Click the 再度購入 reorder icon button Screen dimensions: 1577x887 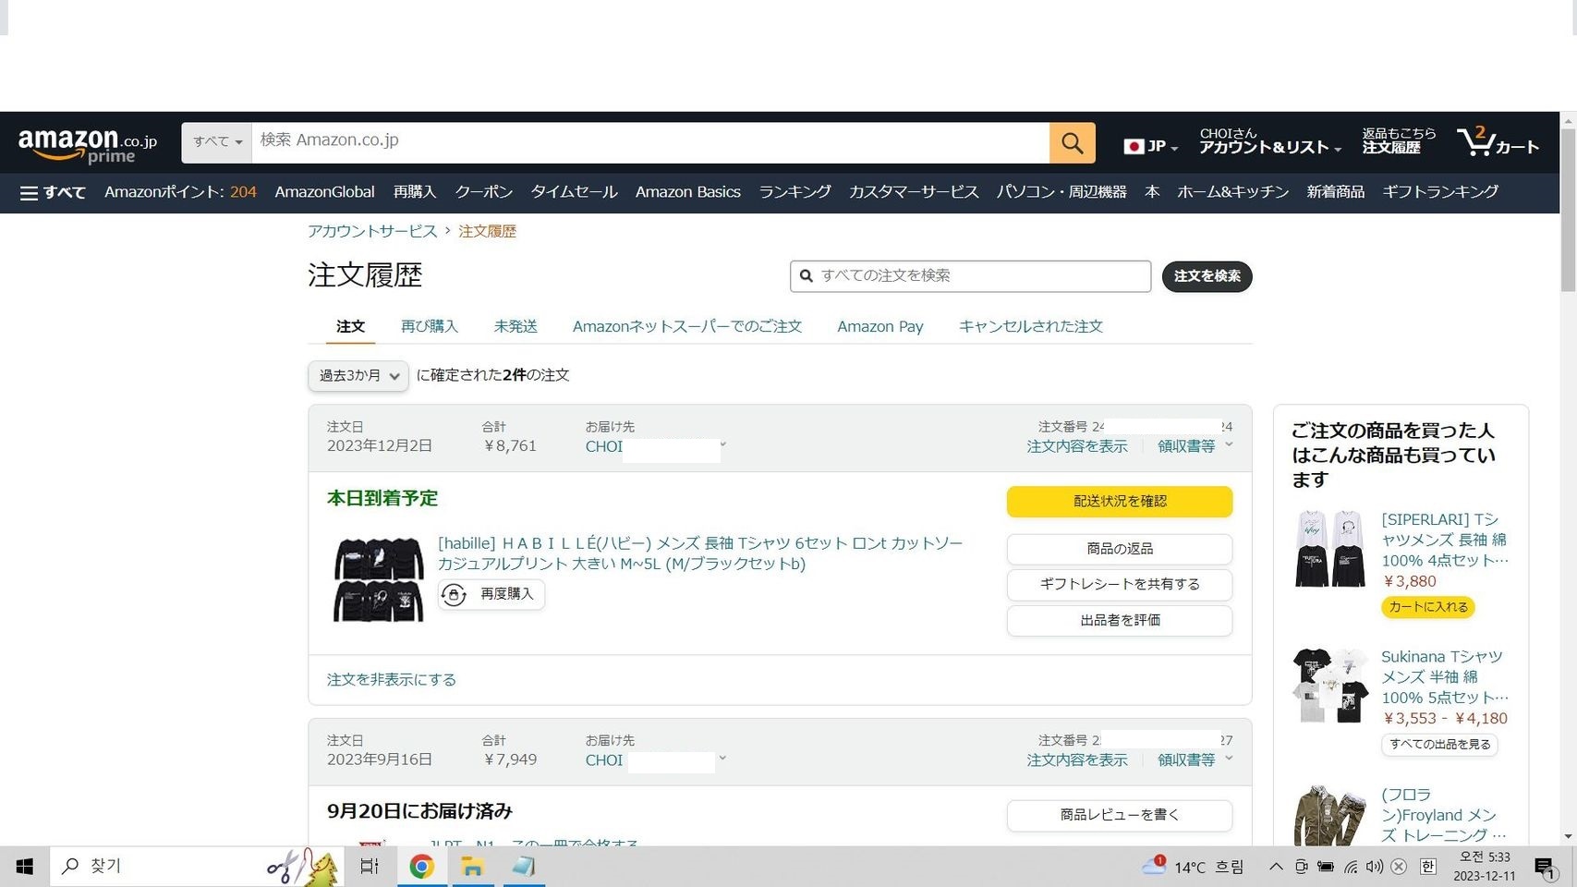coord(491,594)
